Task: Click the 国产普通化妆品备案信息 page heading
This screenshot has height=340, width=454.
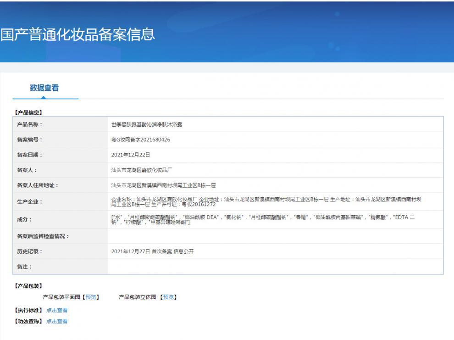Action: click(78, 34)
